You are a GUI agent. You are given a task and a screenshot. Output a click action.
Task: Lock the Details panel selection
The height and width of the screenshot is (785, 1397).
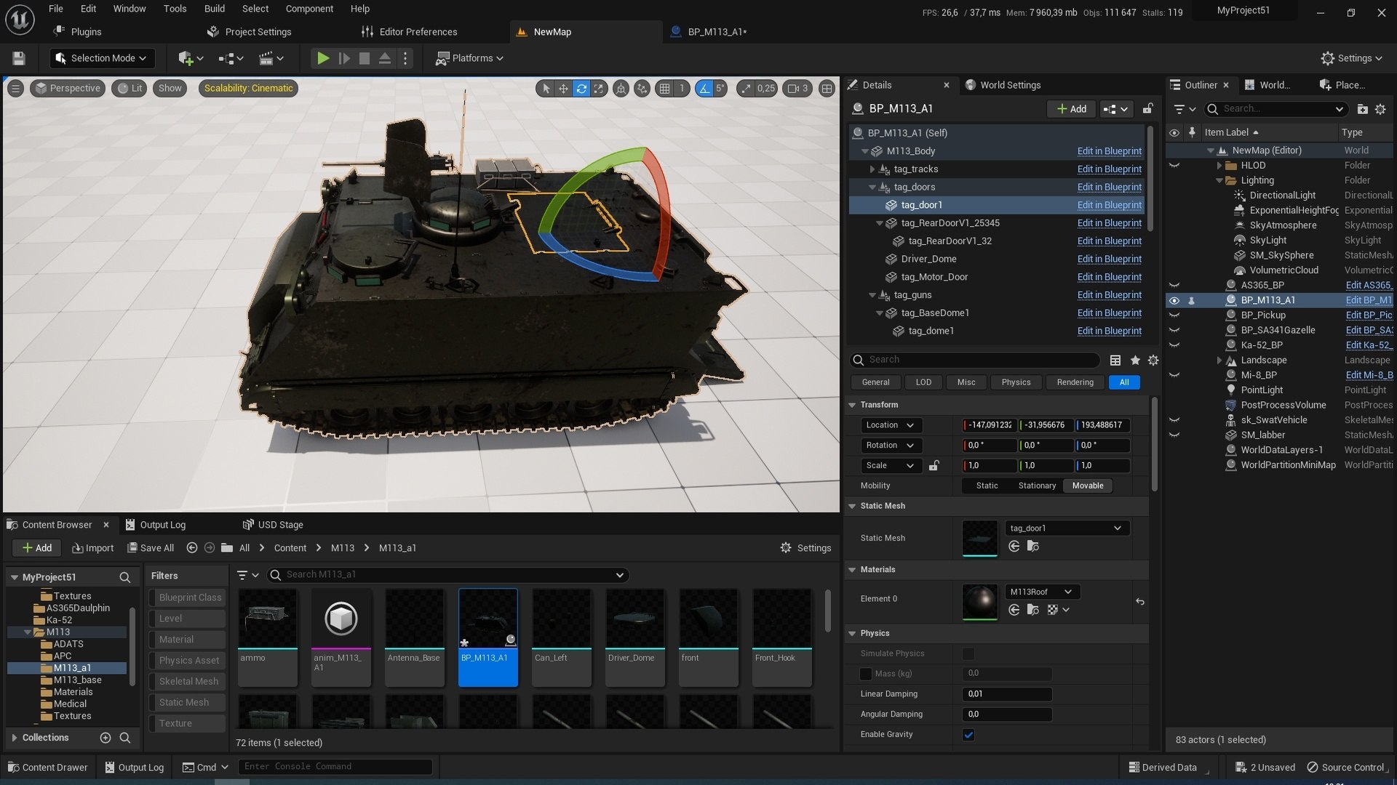point(1147,109)
